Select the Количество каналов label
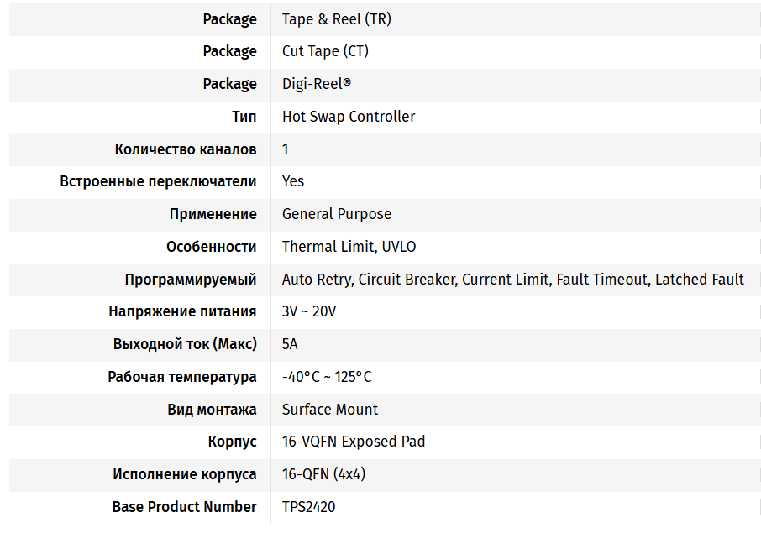The image size is (761, 533). tap(186, 149)
